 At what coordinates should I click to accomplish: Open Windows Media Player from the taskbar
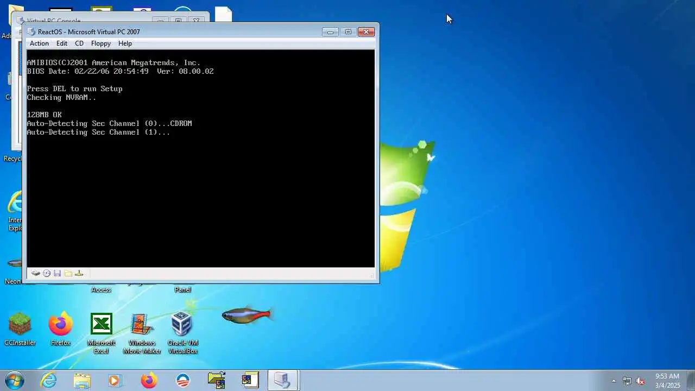pos(115,380)
